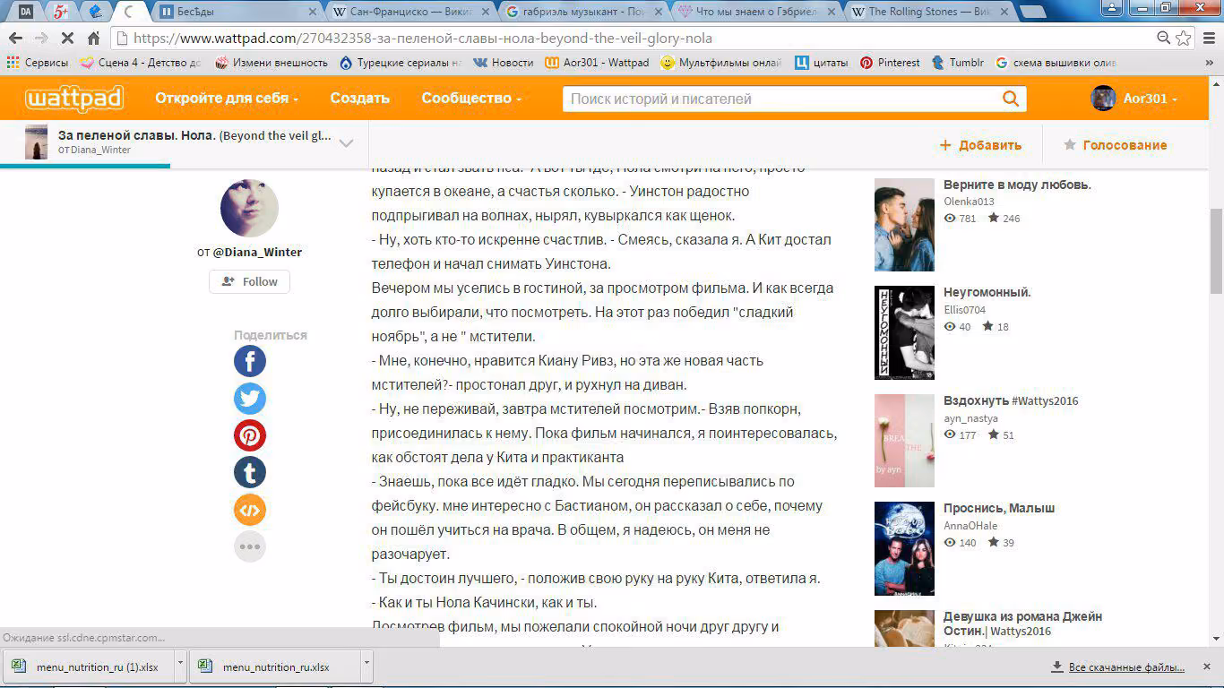The height and width of the screenshot is (688, 1224).
Task: Bookmark this page with the star icon
Action: [x=1184, y=38]
